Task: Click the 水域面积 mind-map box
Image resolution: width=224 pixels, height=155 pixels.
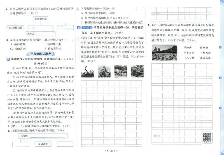Action: pyautogui.click(x=43, y=144)
